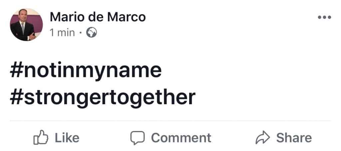Click the separator dot after '1 min'
This screenshot has width=341, height=151.
point(81,33)
